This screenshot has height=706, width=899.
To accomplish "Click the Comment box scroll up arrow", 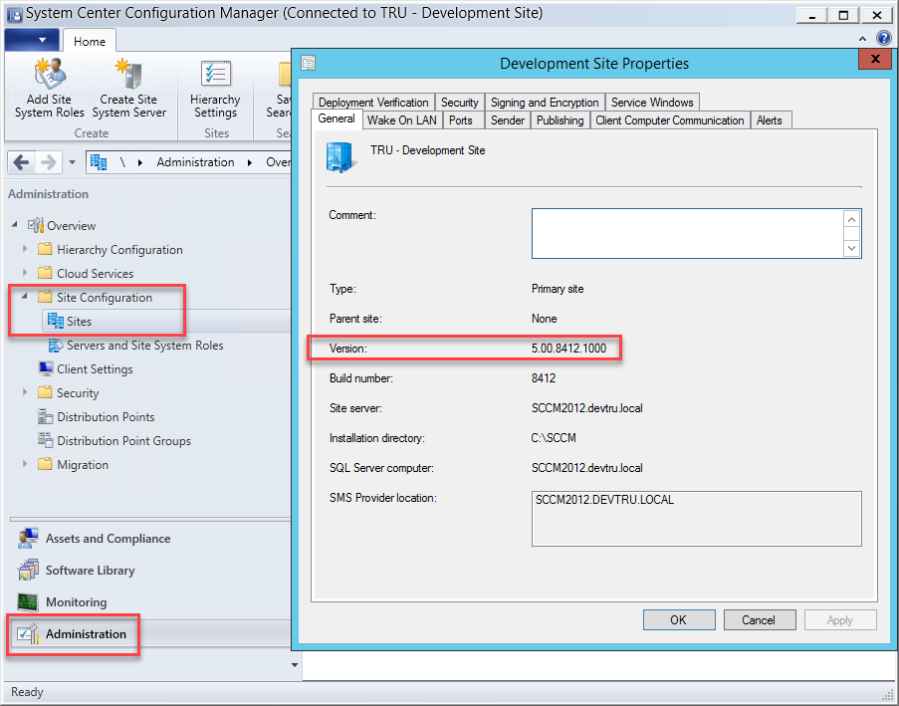I will point(851,220).
